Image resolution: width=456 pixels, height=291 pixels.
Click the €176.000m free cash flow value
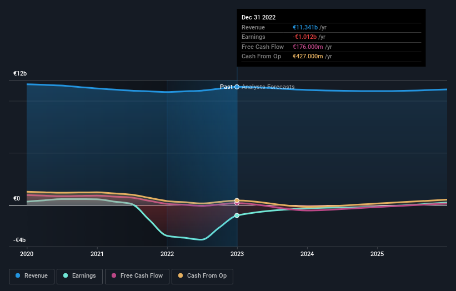pos(308,47)
